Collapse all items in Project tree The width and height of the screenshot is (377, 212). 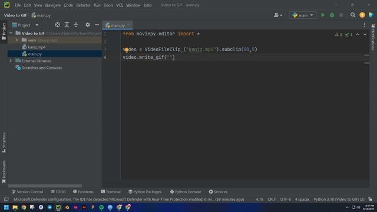76,25
